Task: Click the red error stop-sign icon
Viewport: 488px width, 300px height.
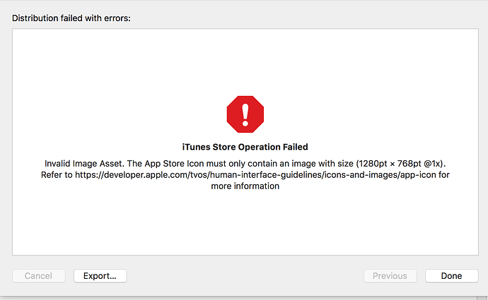Action: [245, 114]
